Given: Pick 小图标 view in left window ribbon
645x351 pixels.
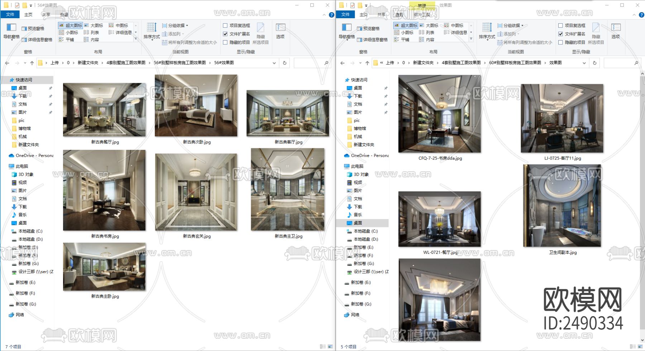Looking at the screenshot, I should 68,33.
